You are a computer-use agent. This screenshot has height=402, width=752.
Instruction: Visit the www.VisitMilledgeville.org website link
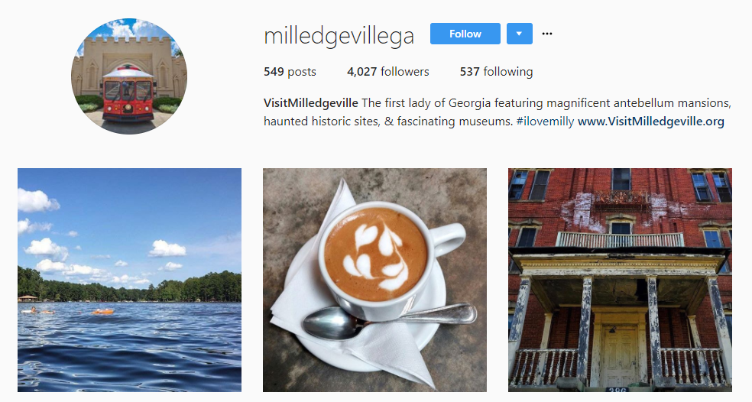(x=651, y=122)
